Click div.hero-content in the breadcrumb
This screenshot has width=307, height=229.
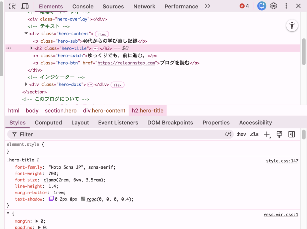tap(104, 111)
